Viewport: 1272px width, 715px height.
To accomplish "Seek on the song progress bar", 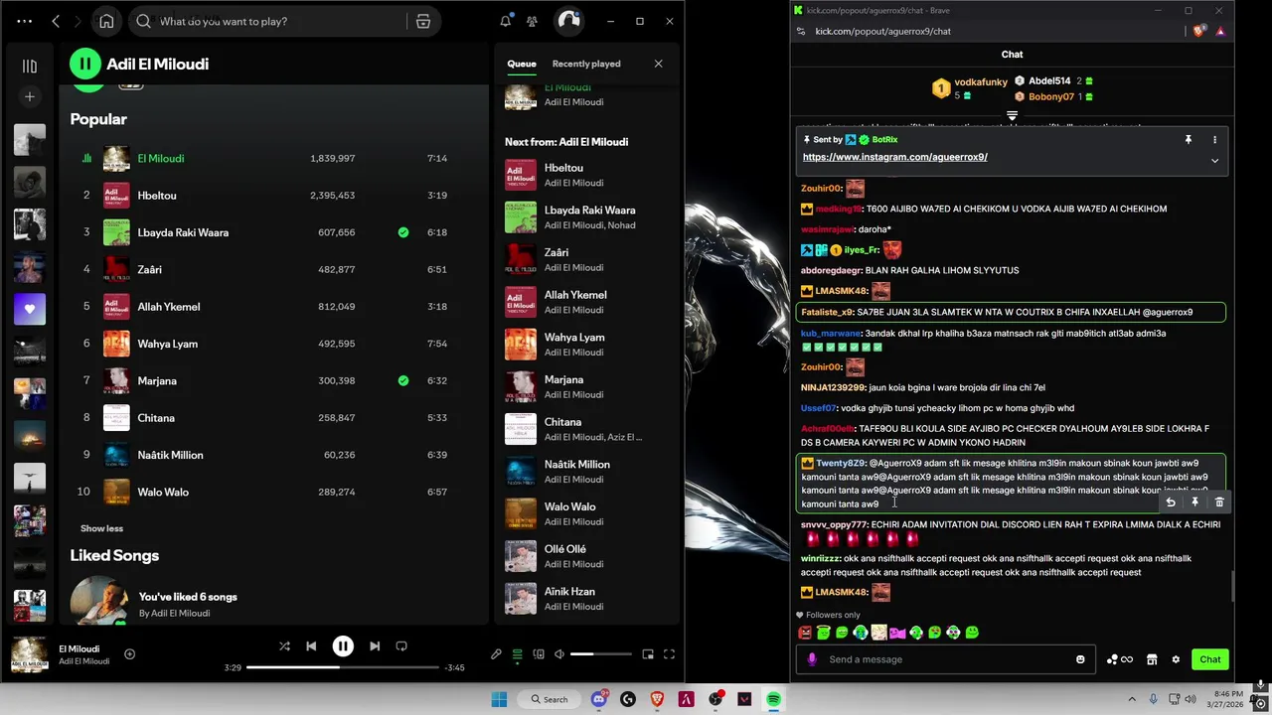I will tap(342, 667).
